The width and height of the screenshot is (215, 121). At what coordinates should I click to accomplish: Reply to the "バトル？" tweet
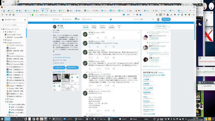click(x=90, y=38)
